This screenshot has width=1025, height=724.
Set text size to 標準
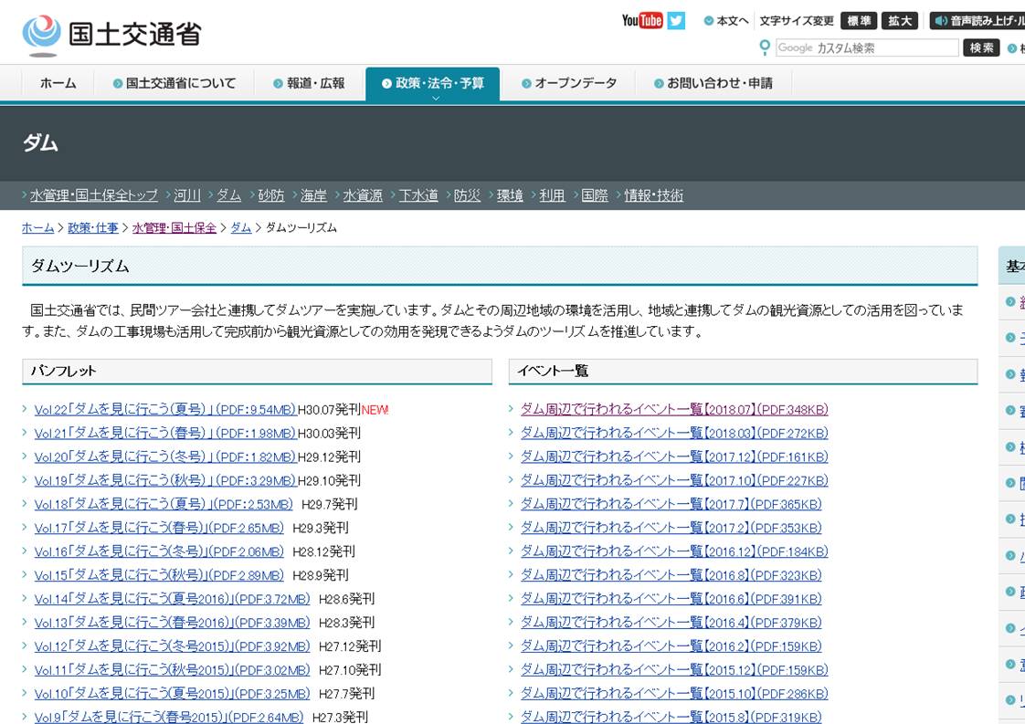pyautogui.click(x=859, y=21)
